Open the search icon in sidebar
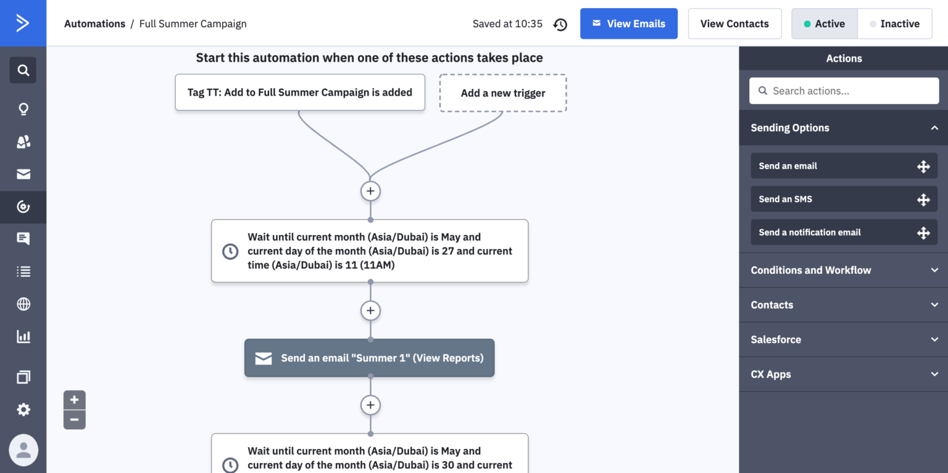948x473 pixels. [x=23, y=70]
